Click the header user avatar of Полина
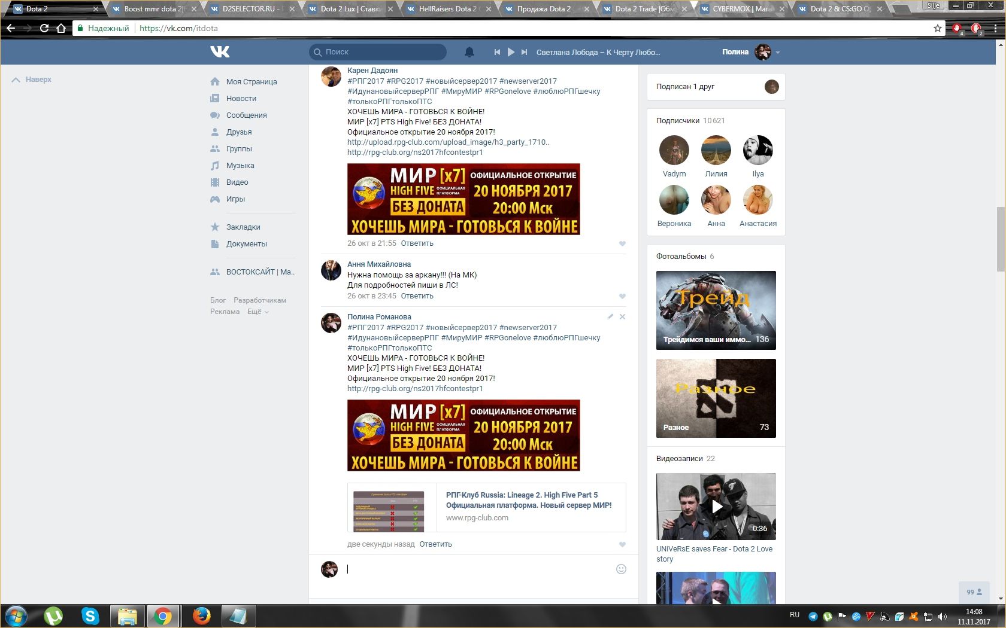The height and width of the screenshot is (628, 1006). tap(763, 52)
